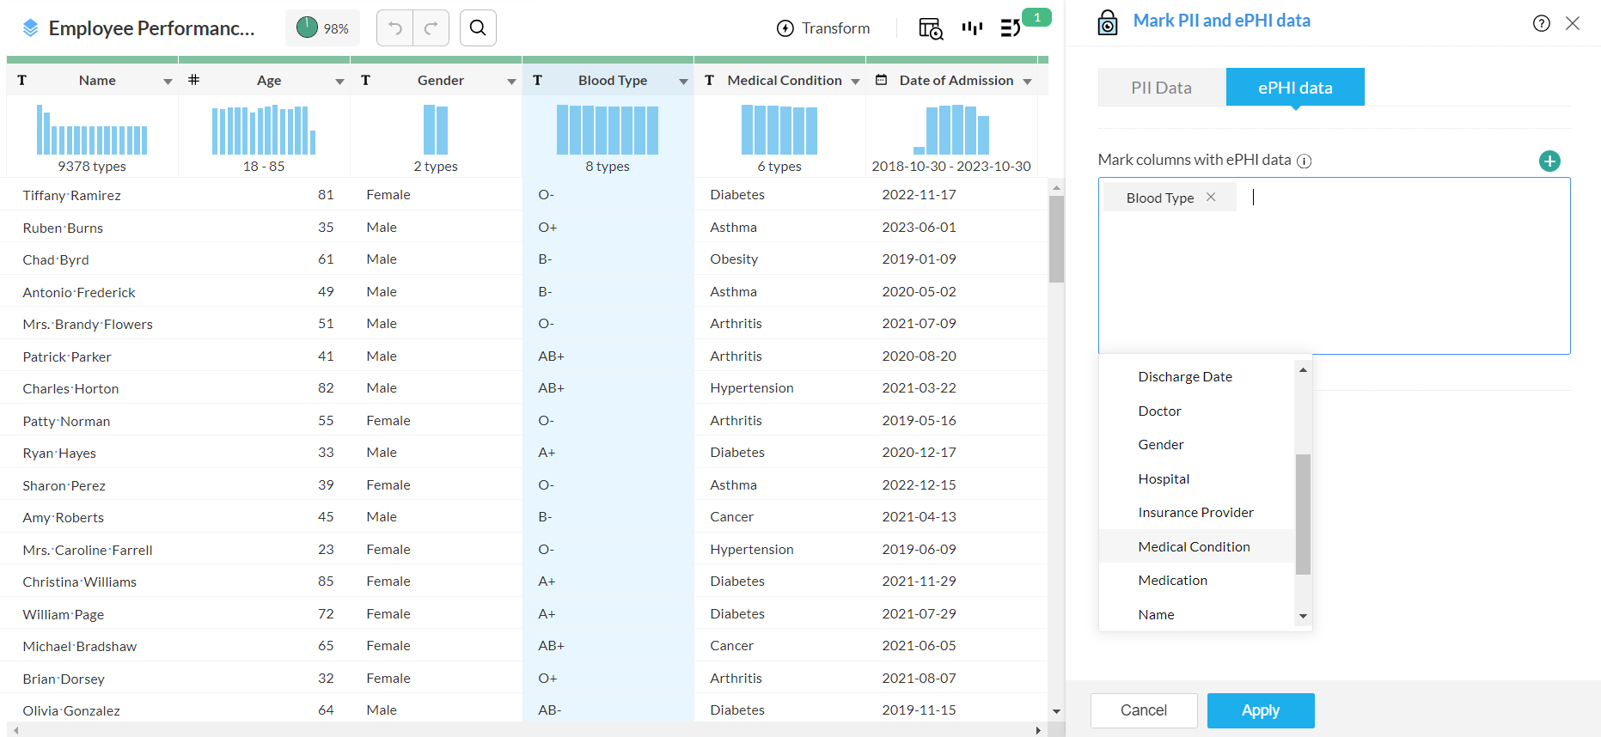Viewport: 1601px width, 737px height.
Task: Open the ruleset history icon
Action: (x=1011, y=28)
